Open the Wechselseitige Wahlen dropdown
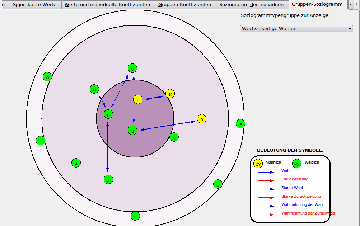The width and height of the screenshot is (360, 226). [294, 29]
